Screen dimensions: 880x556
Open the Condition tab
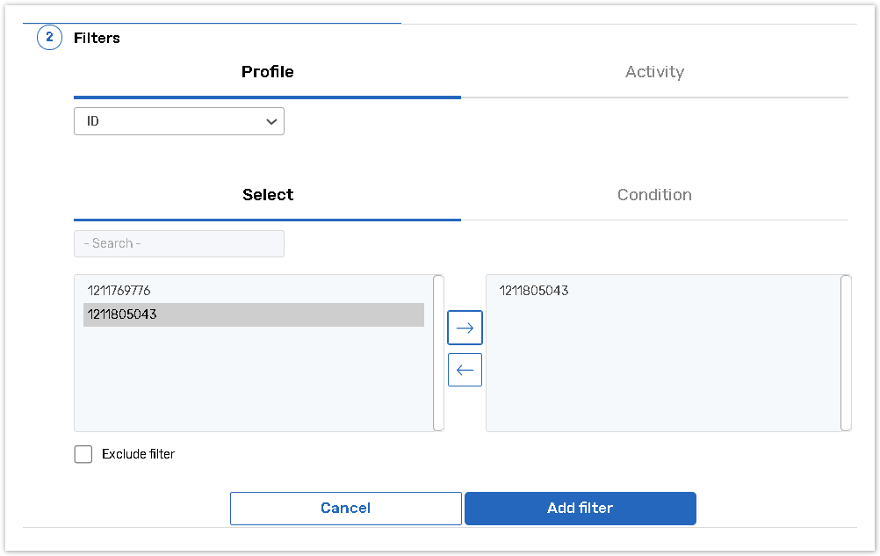tap(654, 195)
